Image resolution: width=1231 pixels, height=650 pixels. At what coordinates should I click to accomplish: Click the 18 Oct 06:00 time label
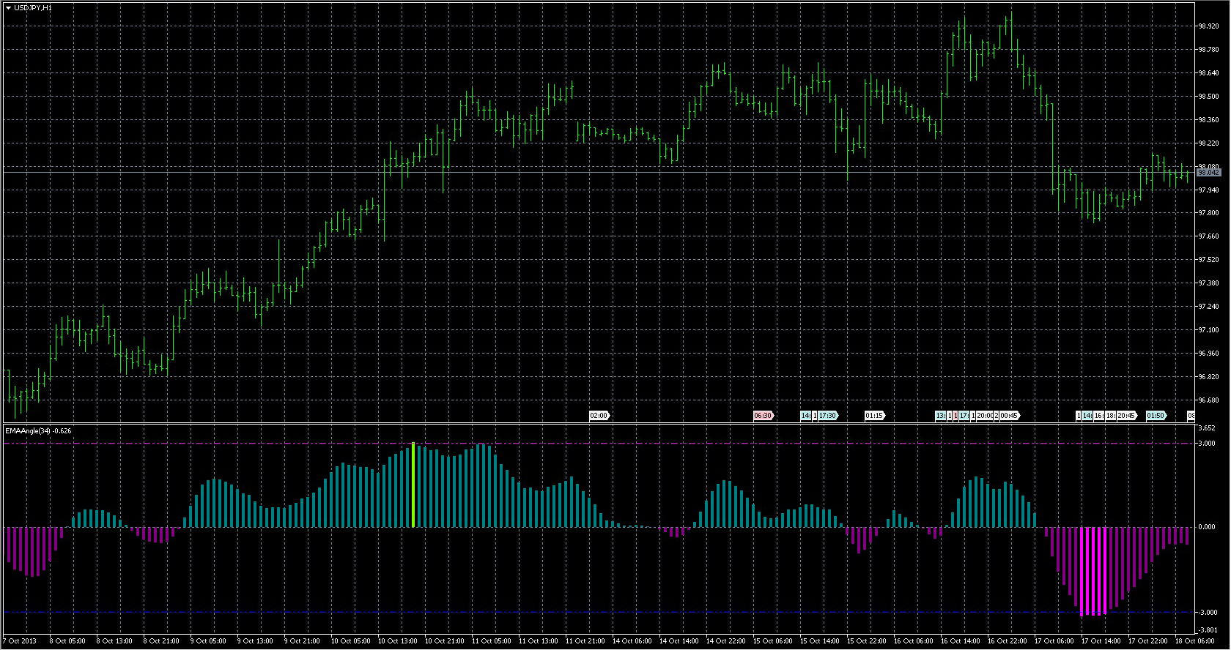(x=1194, y=641)
